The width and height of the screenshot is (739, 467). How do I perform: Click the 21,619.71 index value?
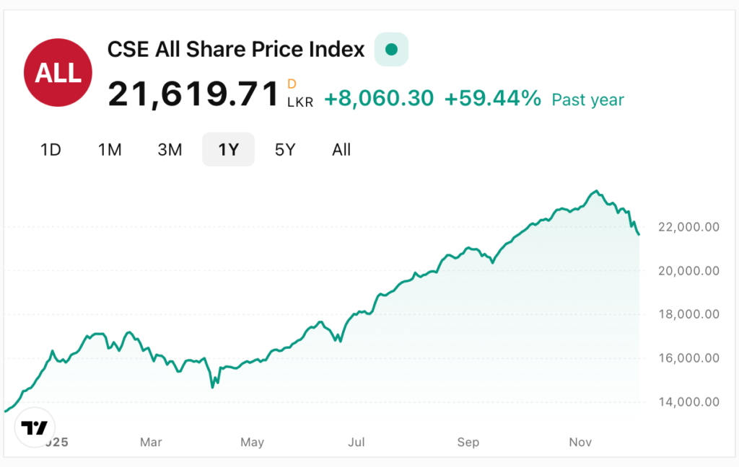193,94
